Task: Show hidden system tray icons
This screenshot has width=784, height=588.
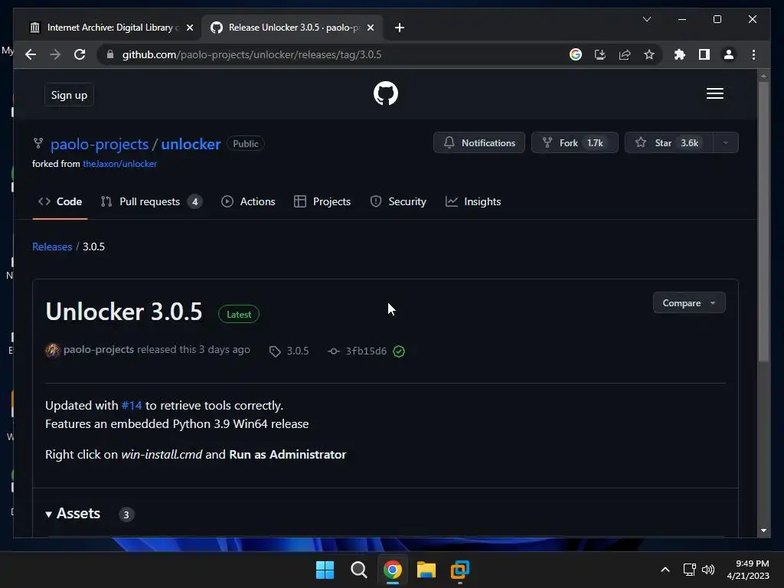Action: pyautogui.click(x=665, y=570)
